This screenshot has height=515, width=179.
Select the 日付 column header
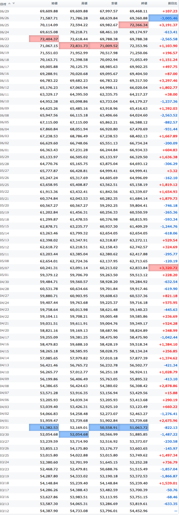3,4
